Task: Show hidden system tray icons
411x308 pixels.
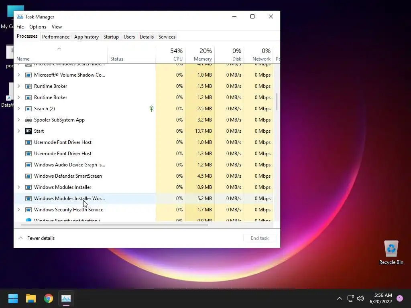Action: click(340, 298)
